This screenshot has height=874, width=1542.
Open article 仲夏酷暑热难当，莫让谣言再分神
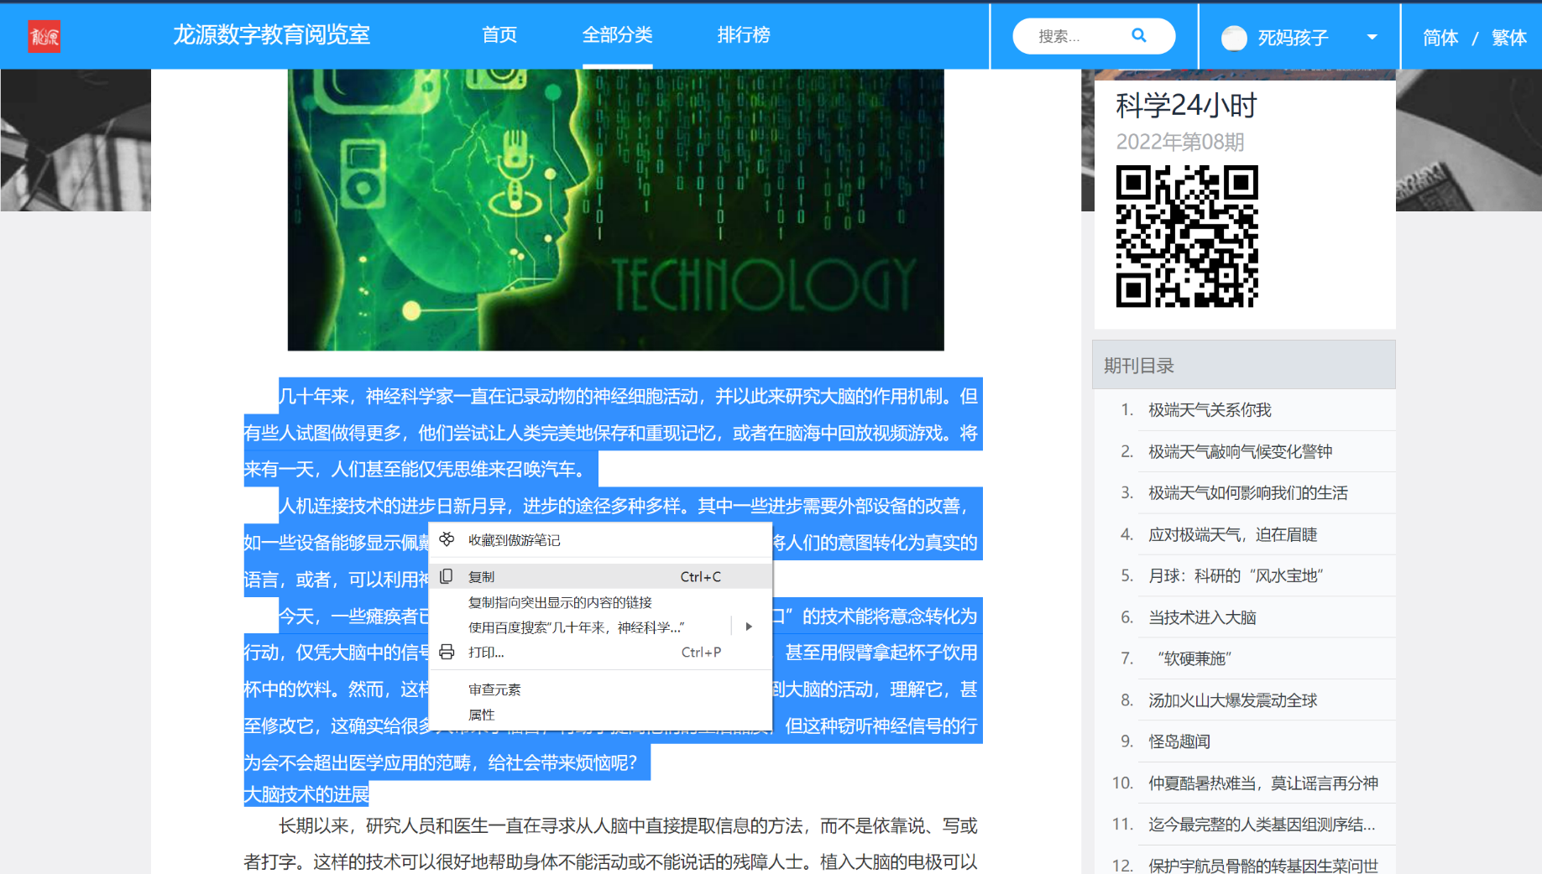(x=1263, y=783)
